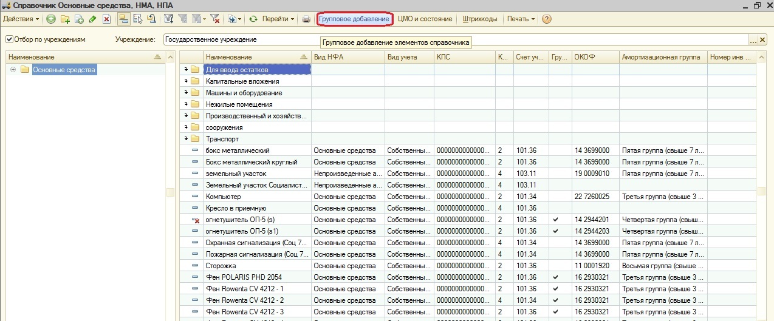Viewport: 774px width, 321px height.
Task: Select the Охранная сигнализация row name
Action: coord(256,243)
